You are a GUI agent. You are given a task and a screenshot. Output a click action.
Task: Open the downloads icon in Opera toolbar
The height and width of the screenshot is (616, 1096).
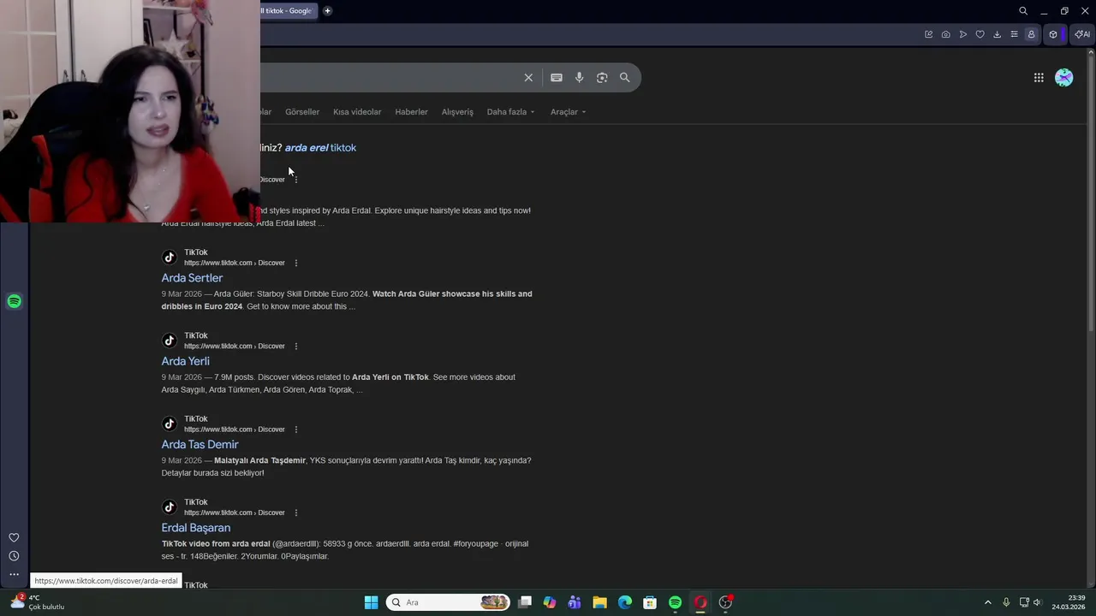(x=998, y=34)
